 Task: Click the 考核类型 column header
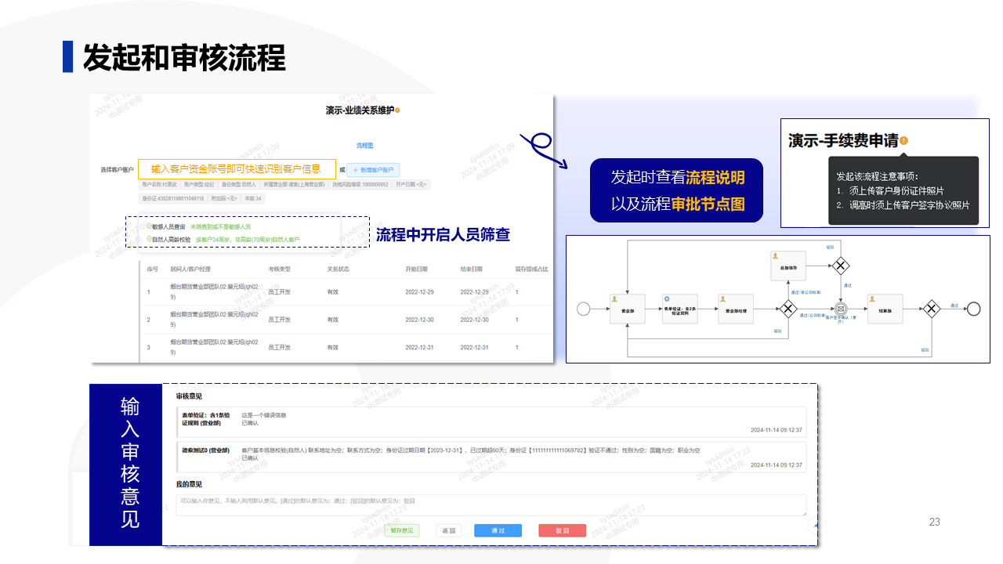[279, 269]
